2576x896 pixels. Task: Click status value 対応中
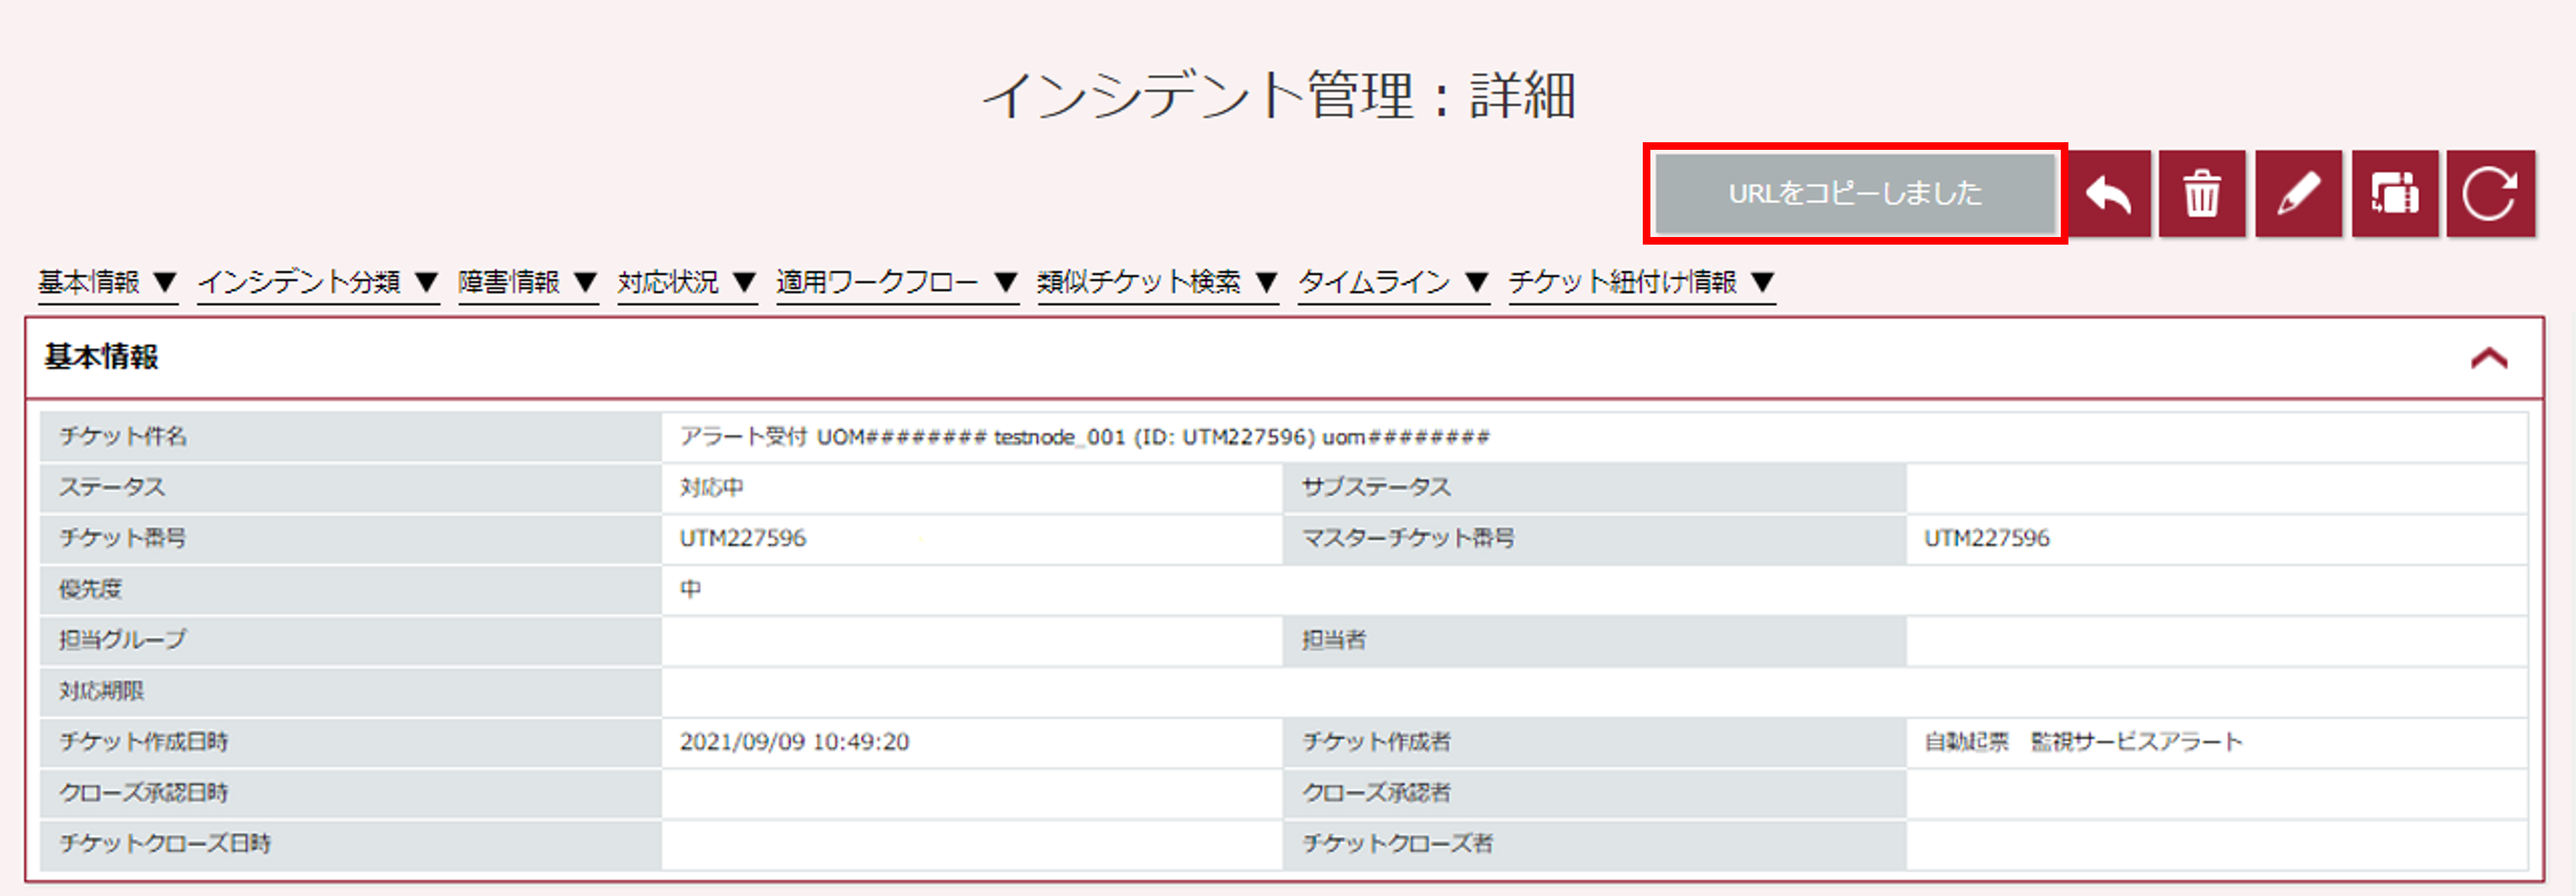pos(712,488)
